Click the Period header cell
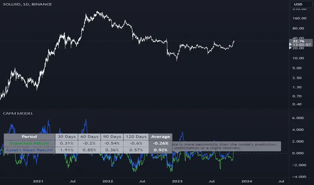Image resolution: width=314 pixels, height=185 pixels. click(29, 137)
